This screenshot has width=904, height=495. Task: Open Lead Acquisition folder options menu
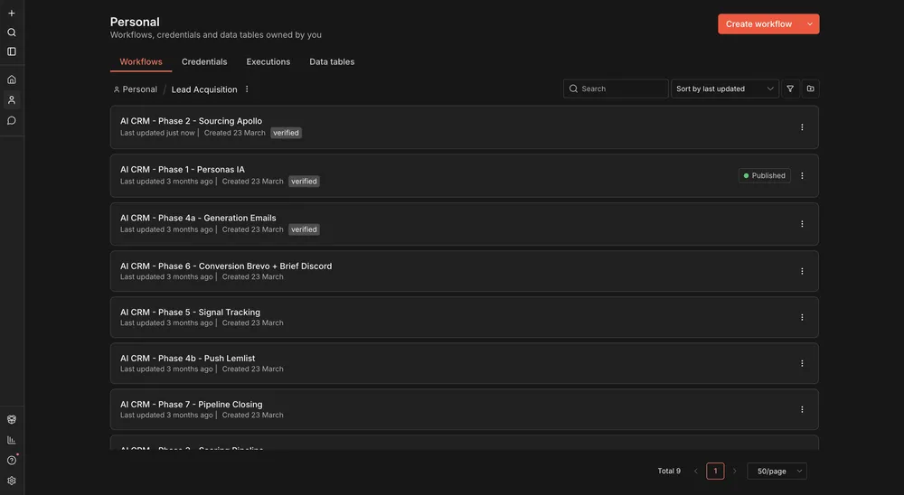tap(247, 89)
